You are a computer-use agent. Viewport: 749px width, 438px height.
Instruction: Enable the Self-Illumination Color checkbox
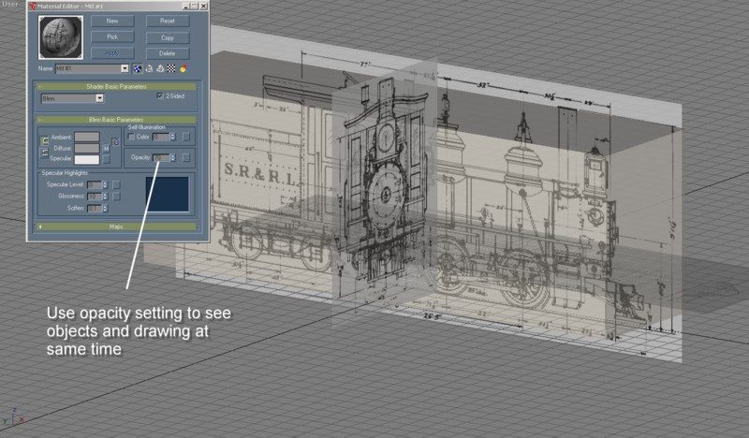131,137
